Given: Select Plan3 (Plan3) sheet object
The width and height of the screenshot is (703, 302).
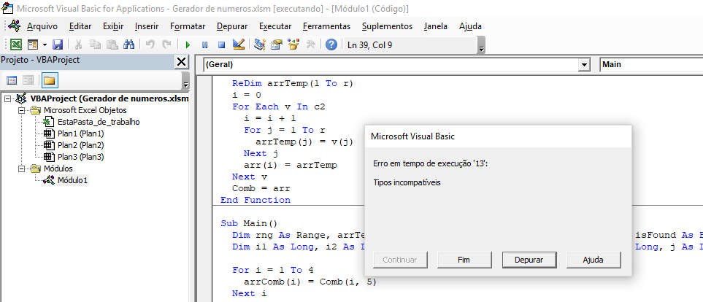Looking at the screenshot, I should [81, 157].
